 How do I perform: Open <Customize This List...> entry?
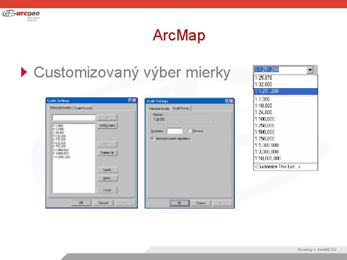click(x=285, y=167)
